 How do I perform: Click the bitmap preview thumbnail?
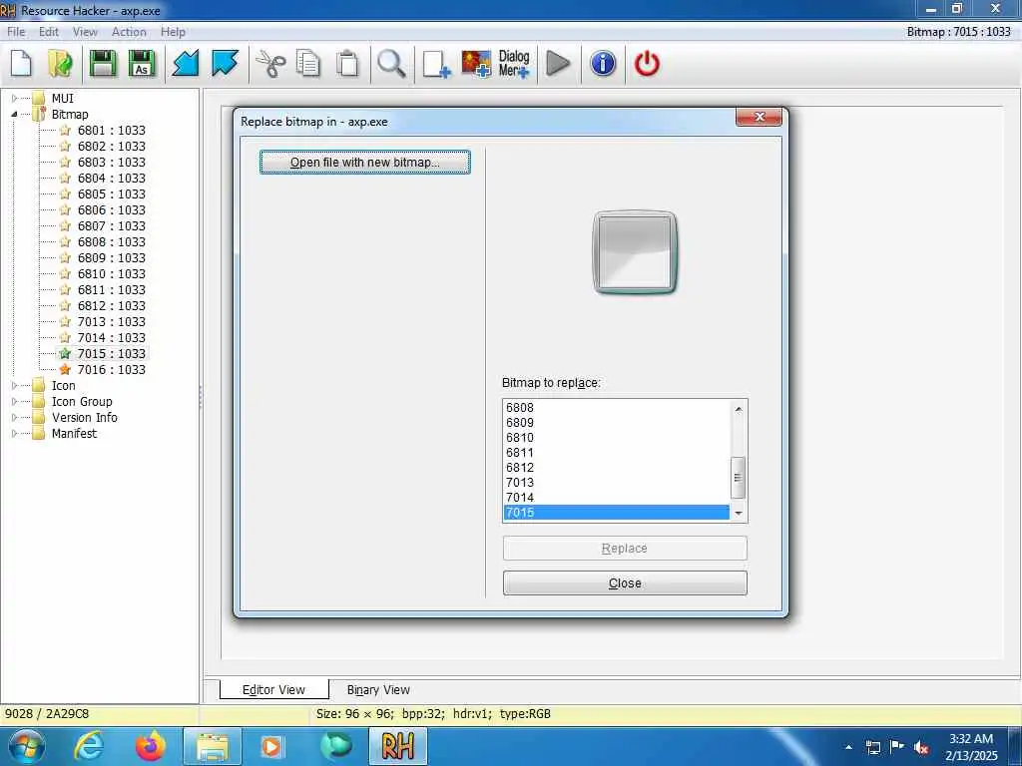(x=635, y=252)
